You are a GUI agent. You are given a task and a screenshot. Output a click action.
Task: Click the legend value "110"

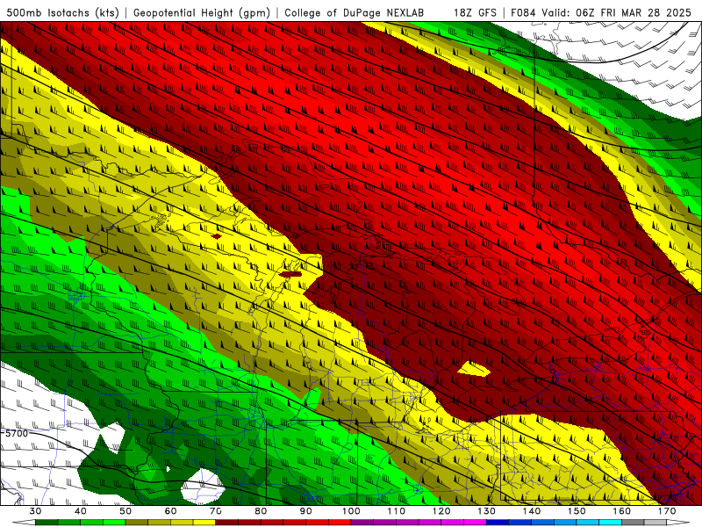[397, 511]
